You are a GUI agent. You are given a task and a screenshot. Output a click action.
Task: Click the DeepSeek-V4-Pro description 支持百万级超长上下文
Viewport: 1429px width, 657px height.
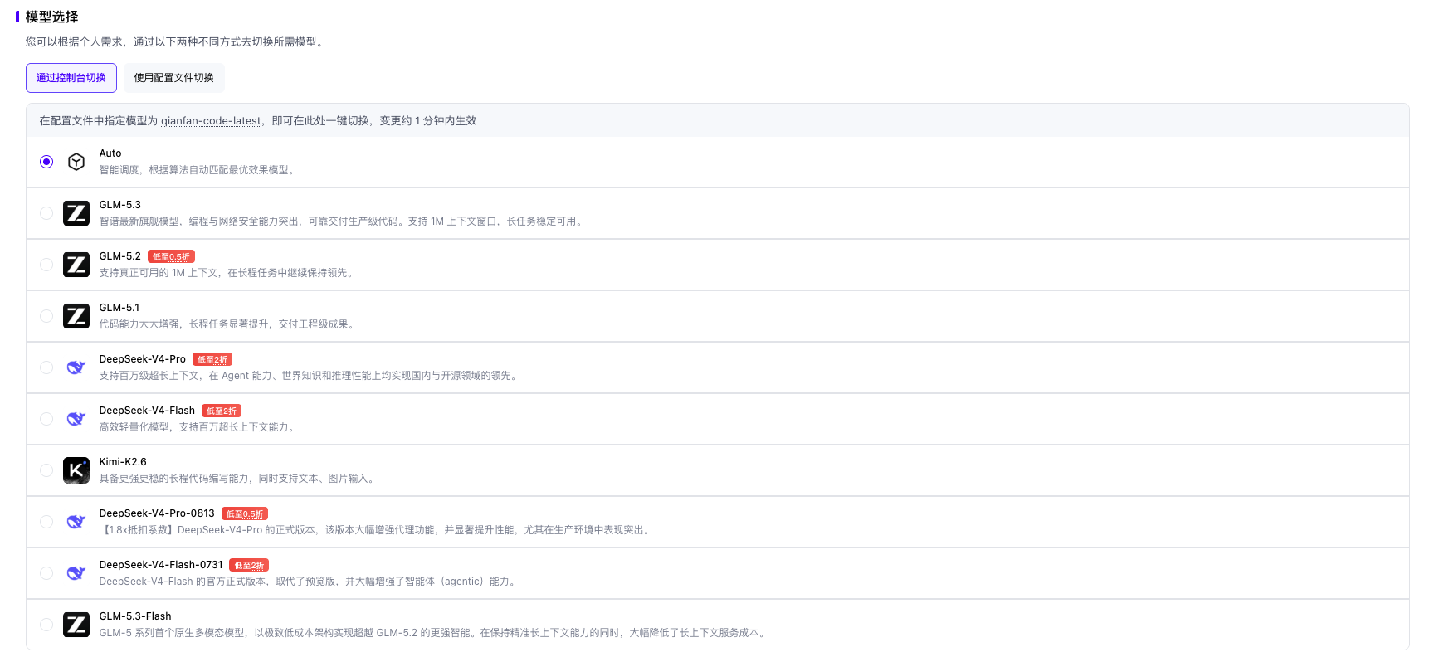310,376
